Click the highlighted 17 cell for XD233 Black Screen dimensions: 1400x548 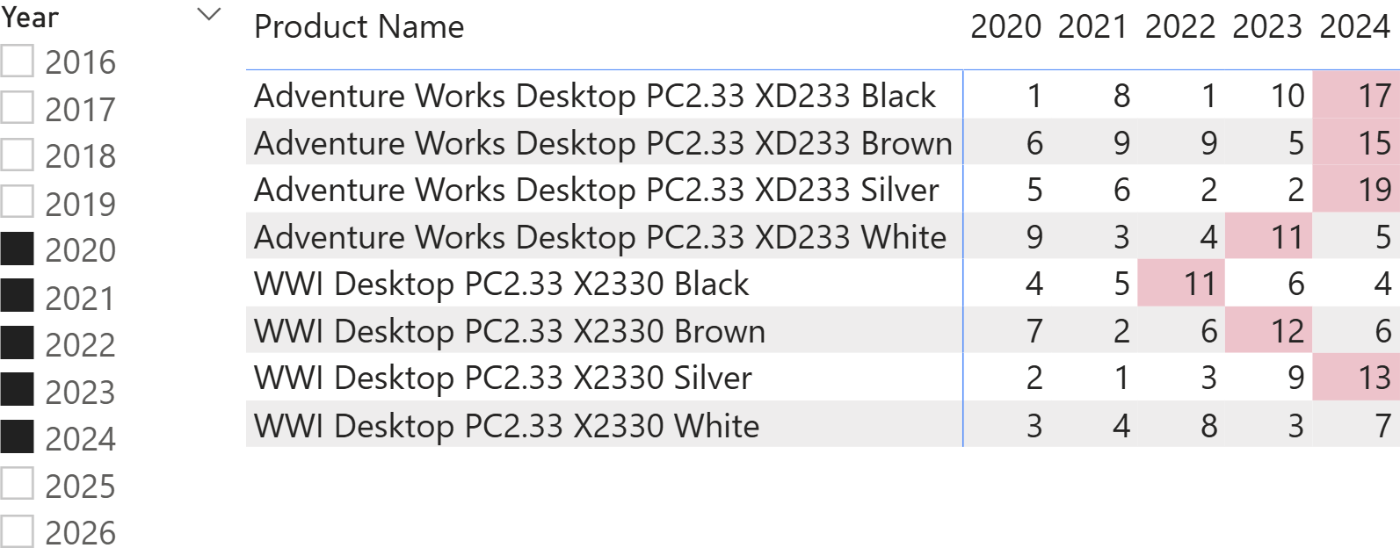(x=1374, y=96)
